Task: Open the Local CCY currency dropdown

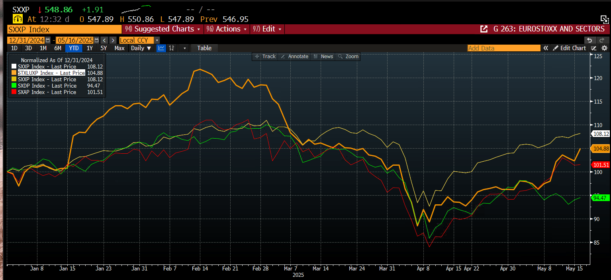Action: tap(139, 40)
